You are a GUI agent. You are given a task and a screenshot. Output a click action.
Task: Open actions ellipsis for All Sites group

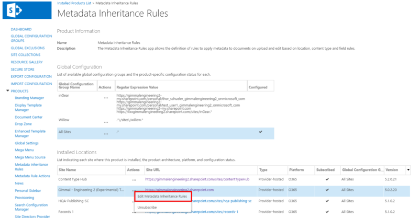click(x=106, y=134)
